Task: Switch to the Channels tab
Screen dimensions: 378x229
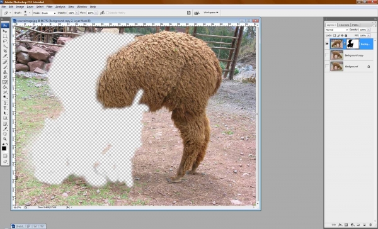Action: pos(344,25)
